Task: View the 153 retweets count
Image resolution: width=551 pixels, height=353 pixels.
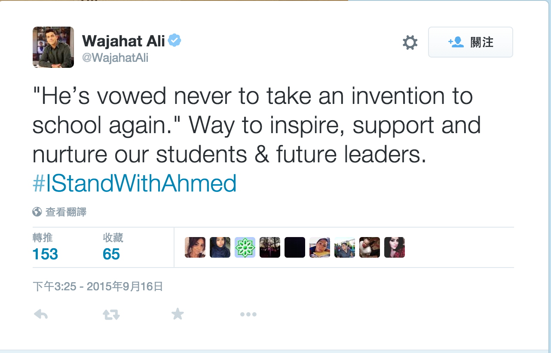Action: pos(45,254)
